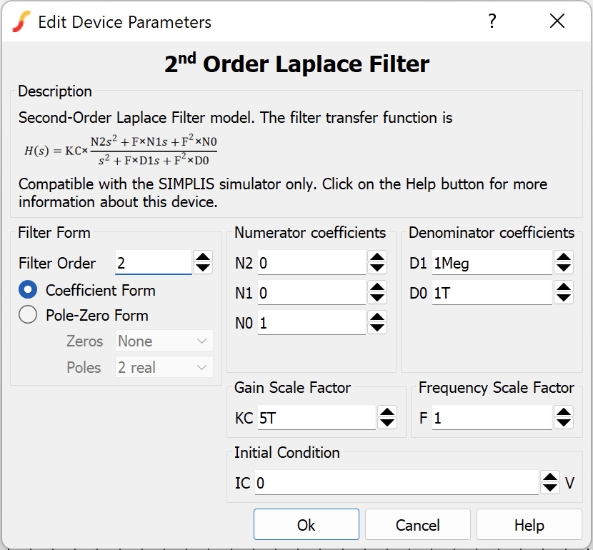Image resolution: width=593 pixels, height=550 pixels.
Task: Click the D1 denominator field
Action: pyautogui.click(x=492, y=262)
